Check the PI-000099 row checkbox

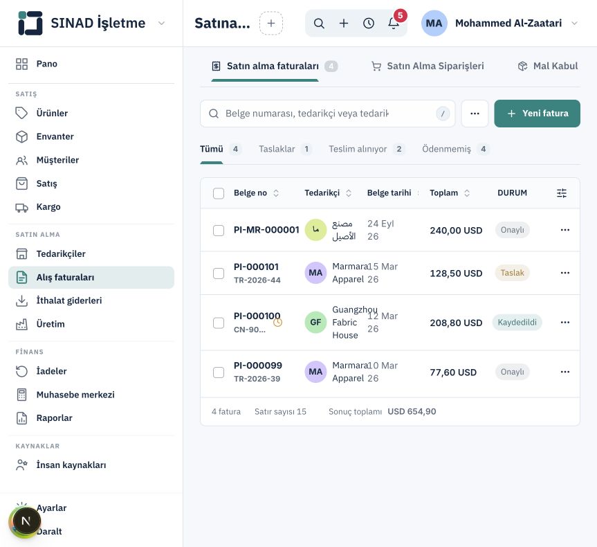(219, 372)
